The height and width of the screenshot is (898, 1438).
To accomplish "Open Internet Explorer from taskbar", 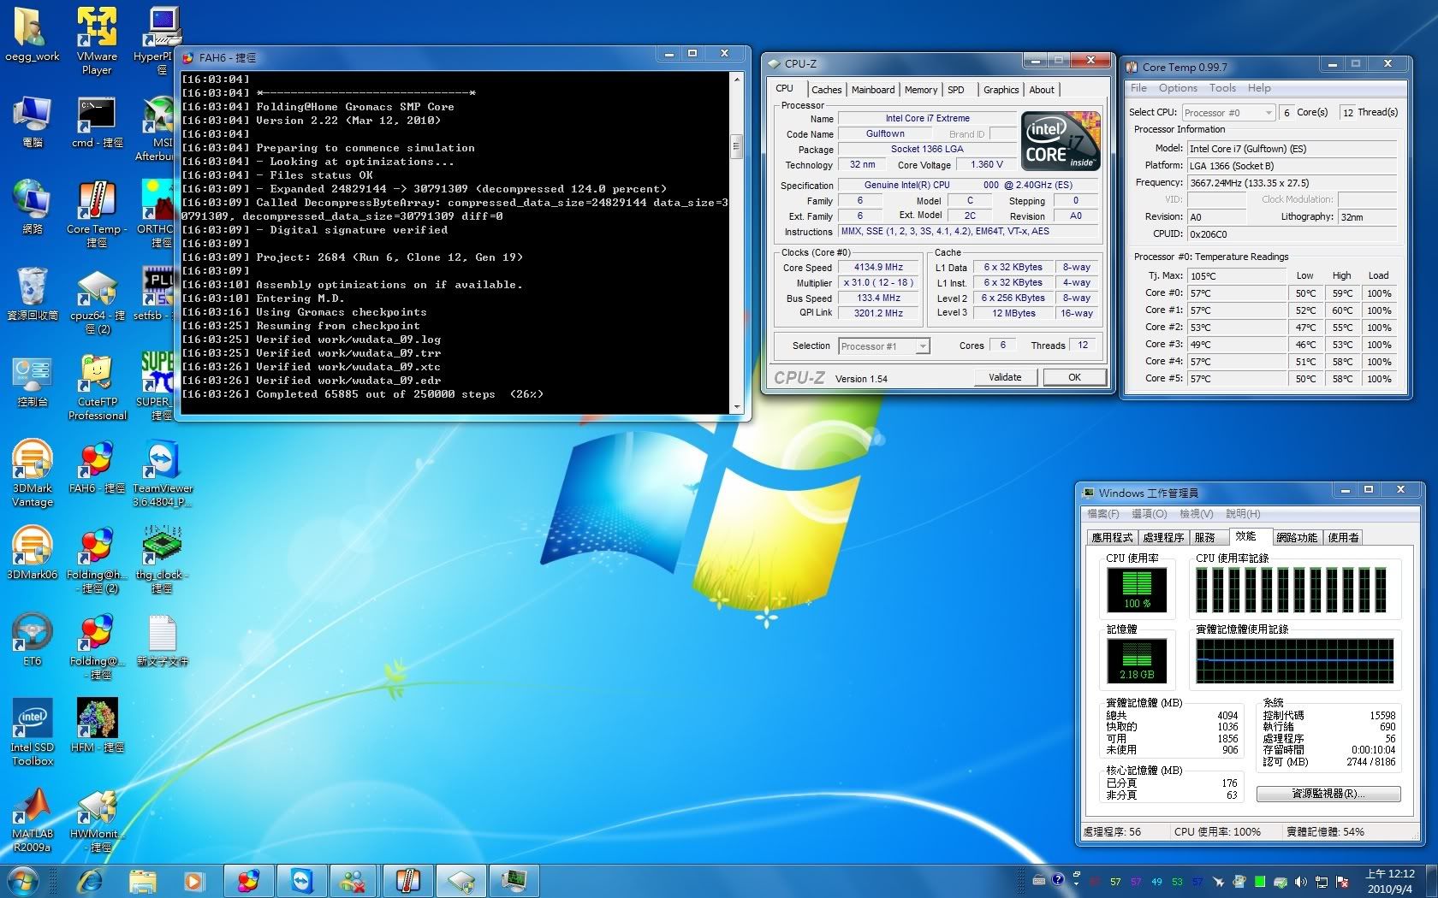I will 90,881.
